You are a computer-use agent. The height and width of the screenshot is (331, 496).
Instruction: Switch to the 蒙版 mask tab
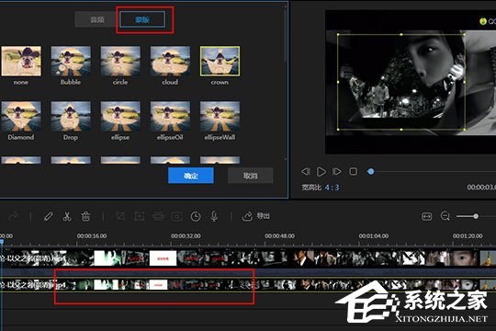click(142, 19)
